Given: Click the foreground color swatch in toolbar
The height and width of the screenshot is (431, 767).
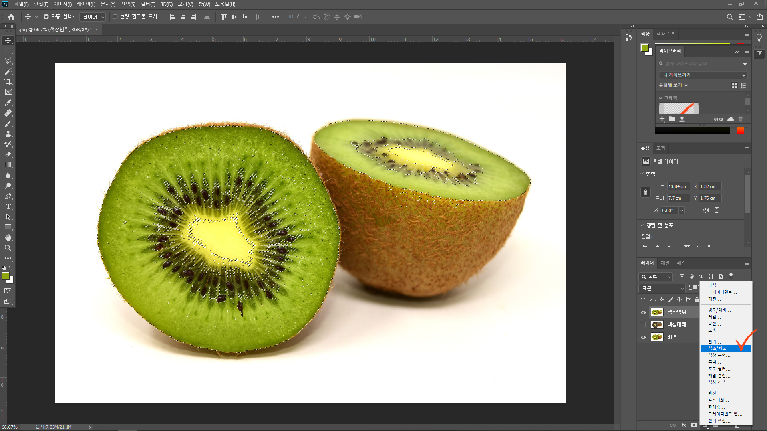Looking at the screenshot, I should coord(6,276).
